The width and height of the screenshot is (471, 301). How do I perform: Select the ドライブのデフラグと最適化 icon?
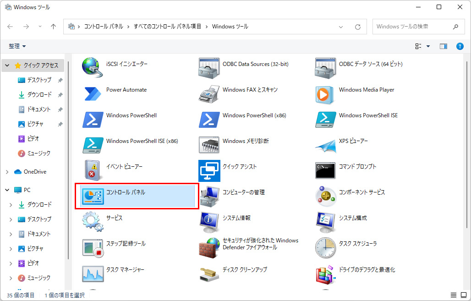[x=325, y=274]
